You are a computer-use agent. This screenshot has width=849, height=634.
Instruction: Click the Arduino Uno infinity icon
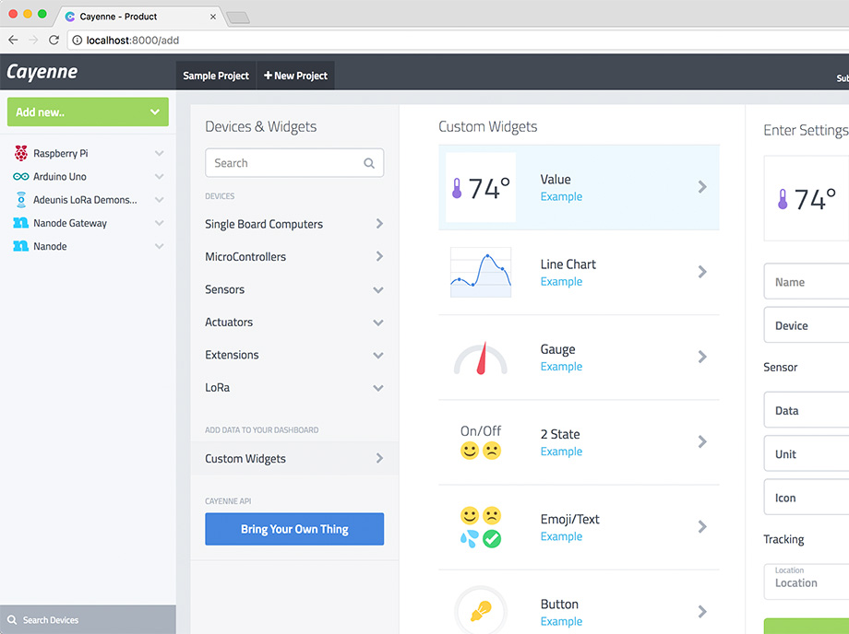pyautogui.click(x=20, y=177)
